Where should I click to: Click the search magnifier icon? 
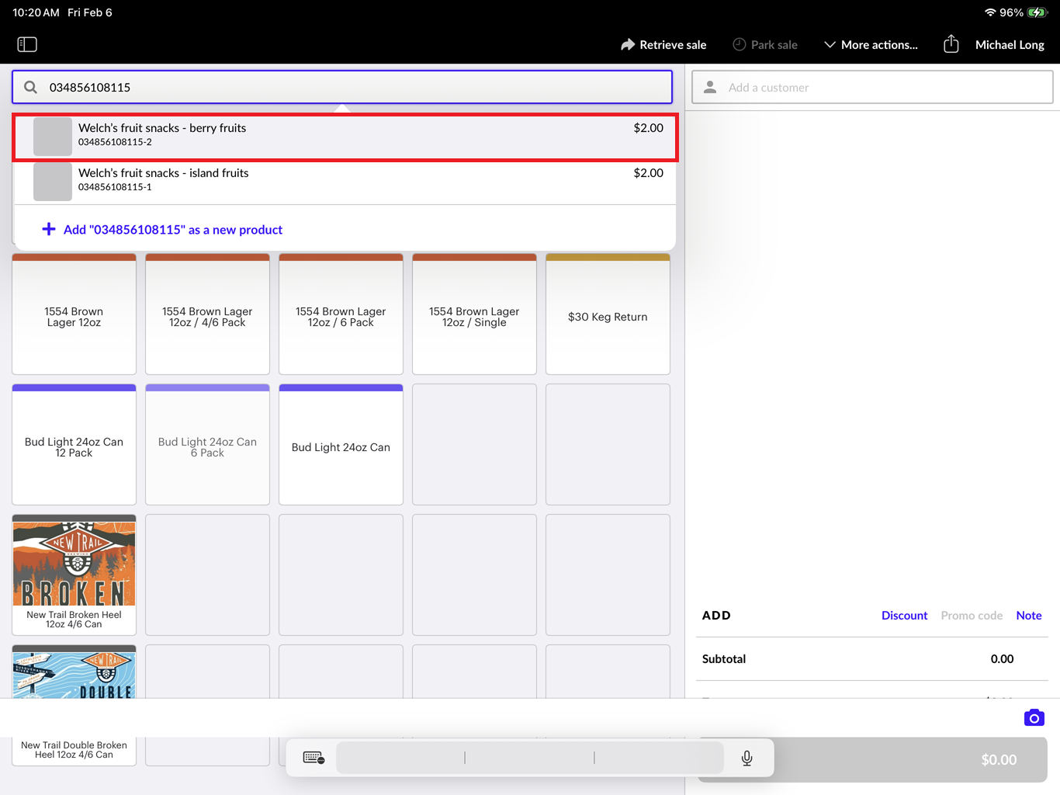click(30, 87)
